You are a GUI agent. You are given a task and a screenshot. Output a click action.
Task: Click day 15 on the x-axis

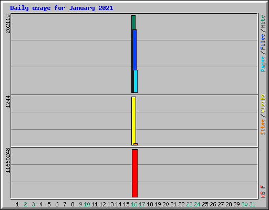(126, 204)
